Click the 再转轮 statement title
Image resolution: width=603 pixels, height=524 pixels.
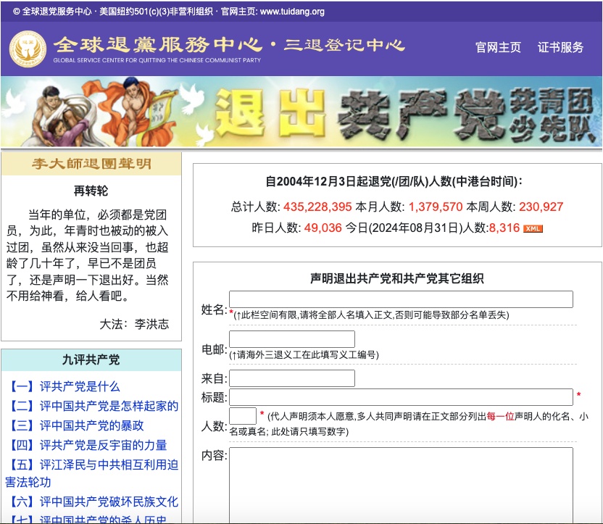tap(91, 191)
